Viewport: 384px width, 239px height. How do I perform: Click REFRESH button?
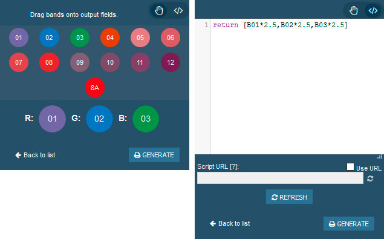click(289, 197)
